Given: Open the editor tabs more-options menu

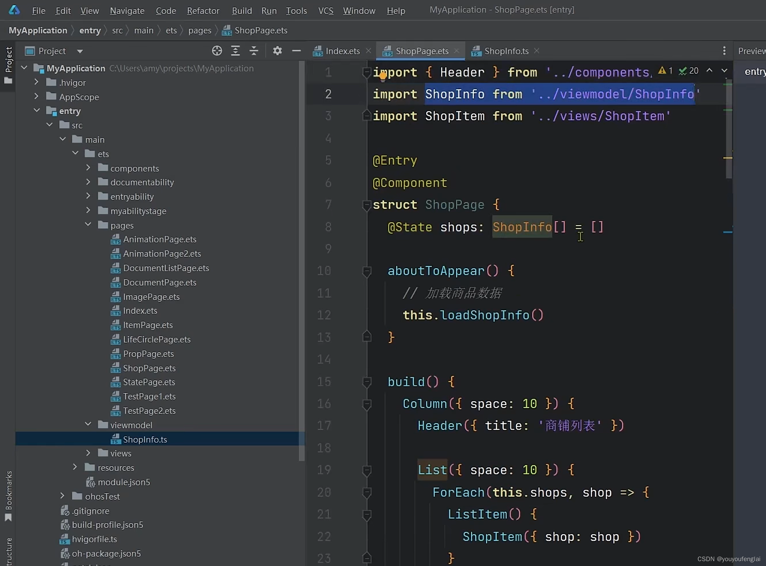Looking at the screenshot, I should tap(724, 51).
